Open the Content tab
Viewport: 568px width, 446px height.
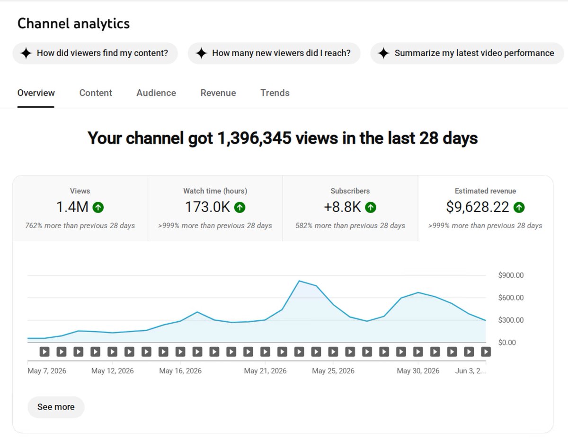[x=96, y=93]
